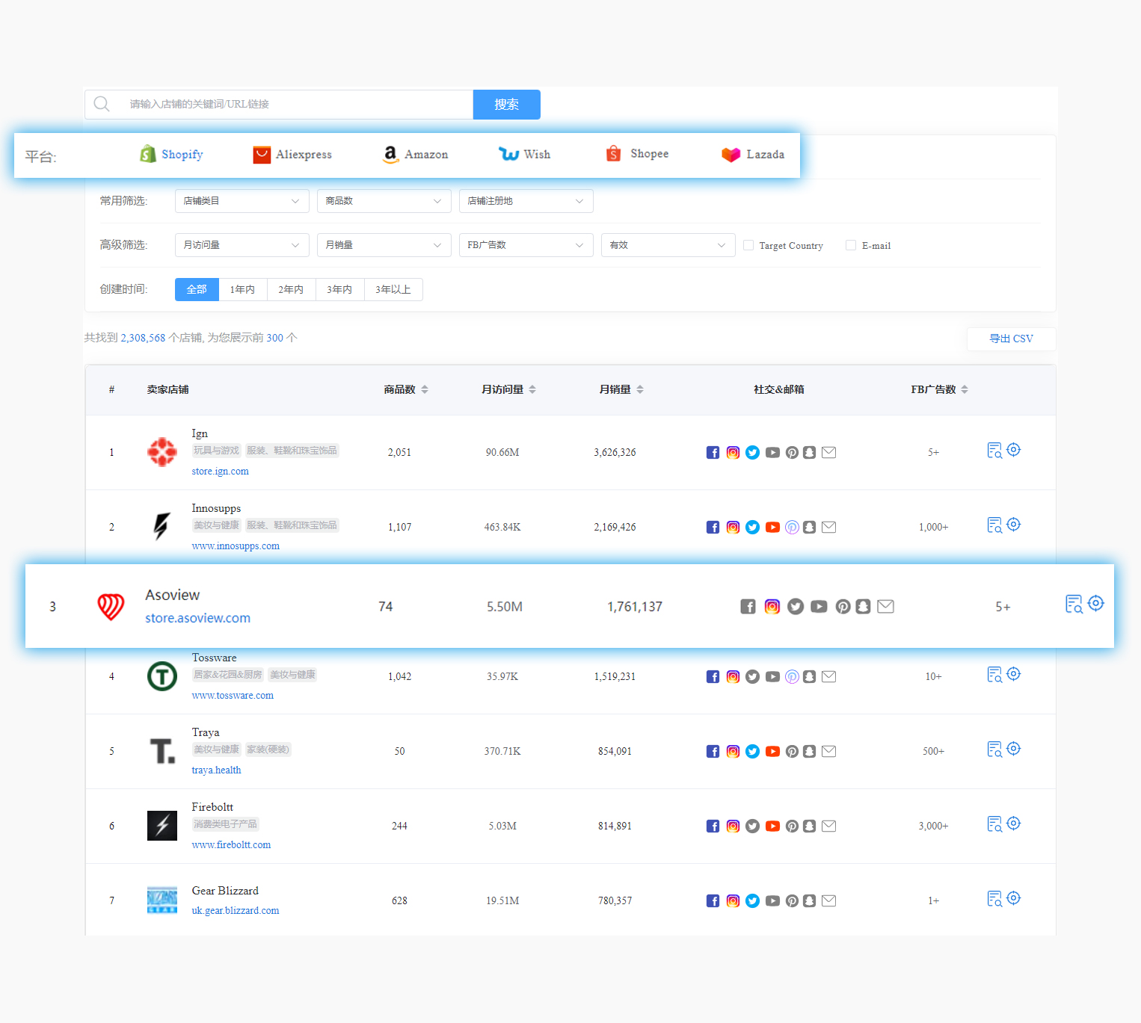1141x1023 pixels.
Task: Open the 商品数 filter dropdown
Action: pos(384,201)
